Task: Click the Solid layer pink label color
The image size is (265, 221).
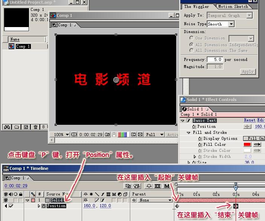Action: [x=33, y=200]
